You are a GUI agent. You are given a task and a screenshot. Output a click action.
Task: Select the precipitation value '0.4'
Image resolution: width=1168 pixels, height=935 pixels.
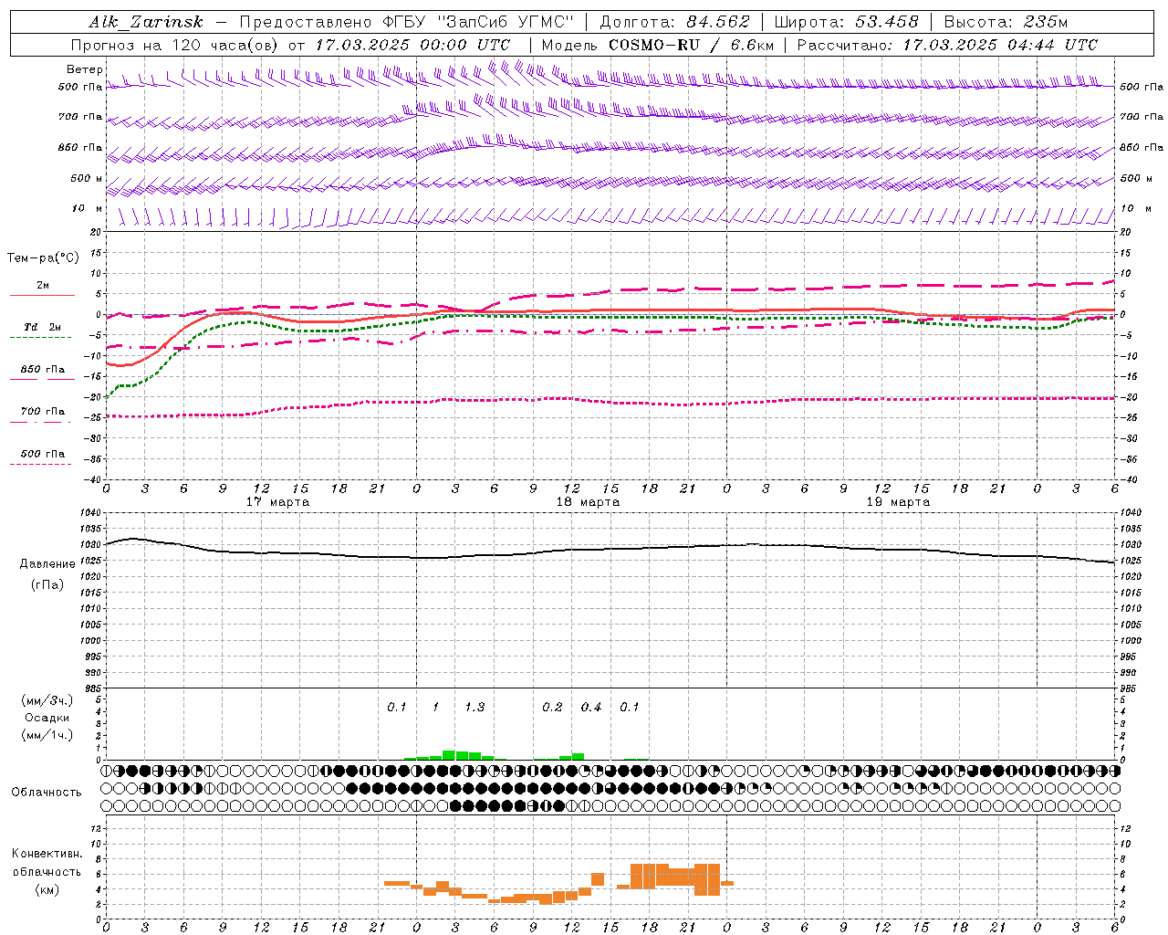591,708
